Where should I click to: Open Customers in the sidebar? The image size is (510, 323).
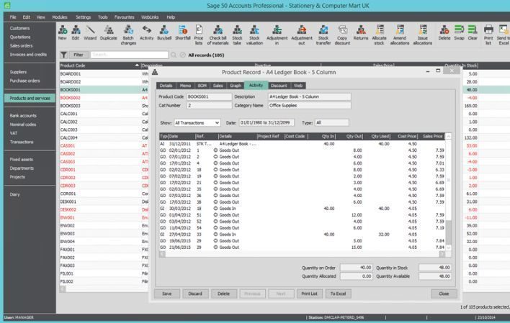19,28
